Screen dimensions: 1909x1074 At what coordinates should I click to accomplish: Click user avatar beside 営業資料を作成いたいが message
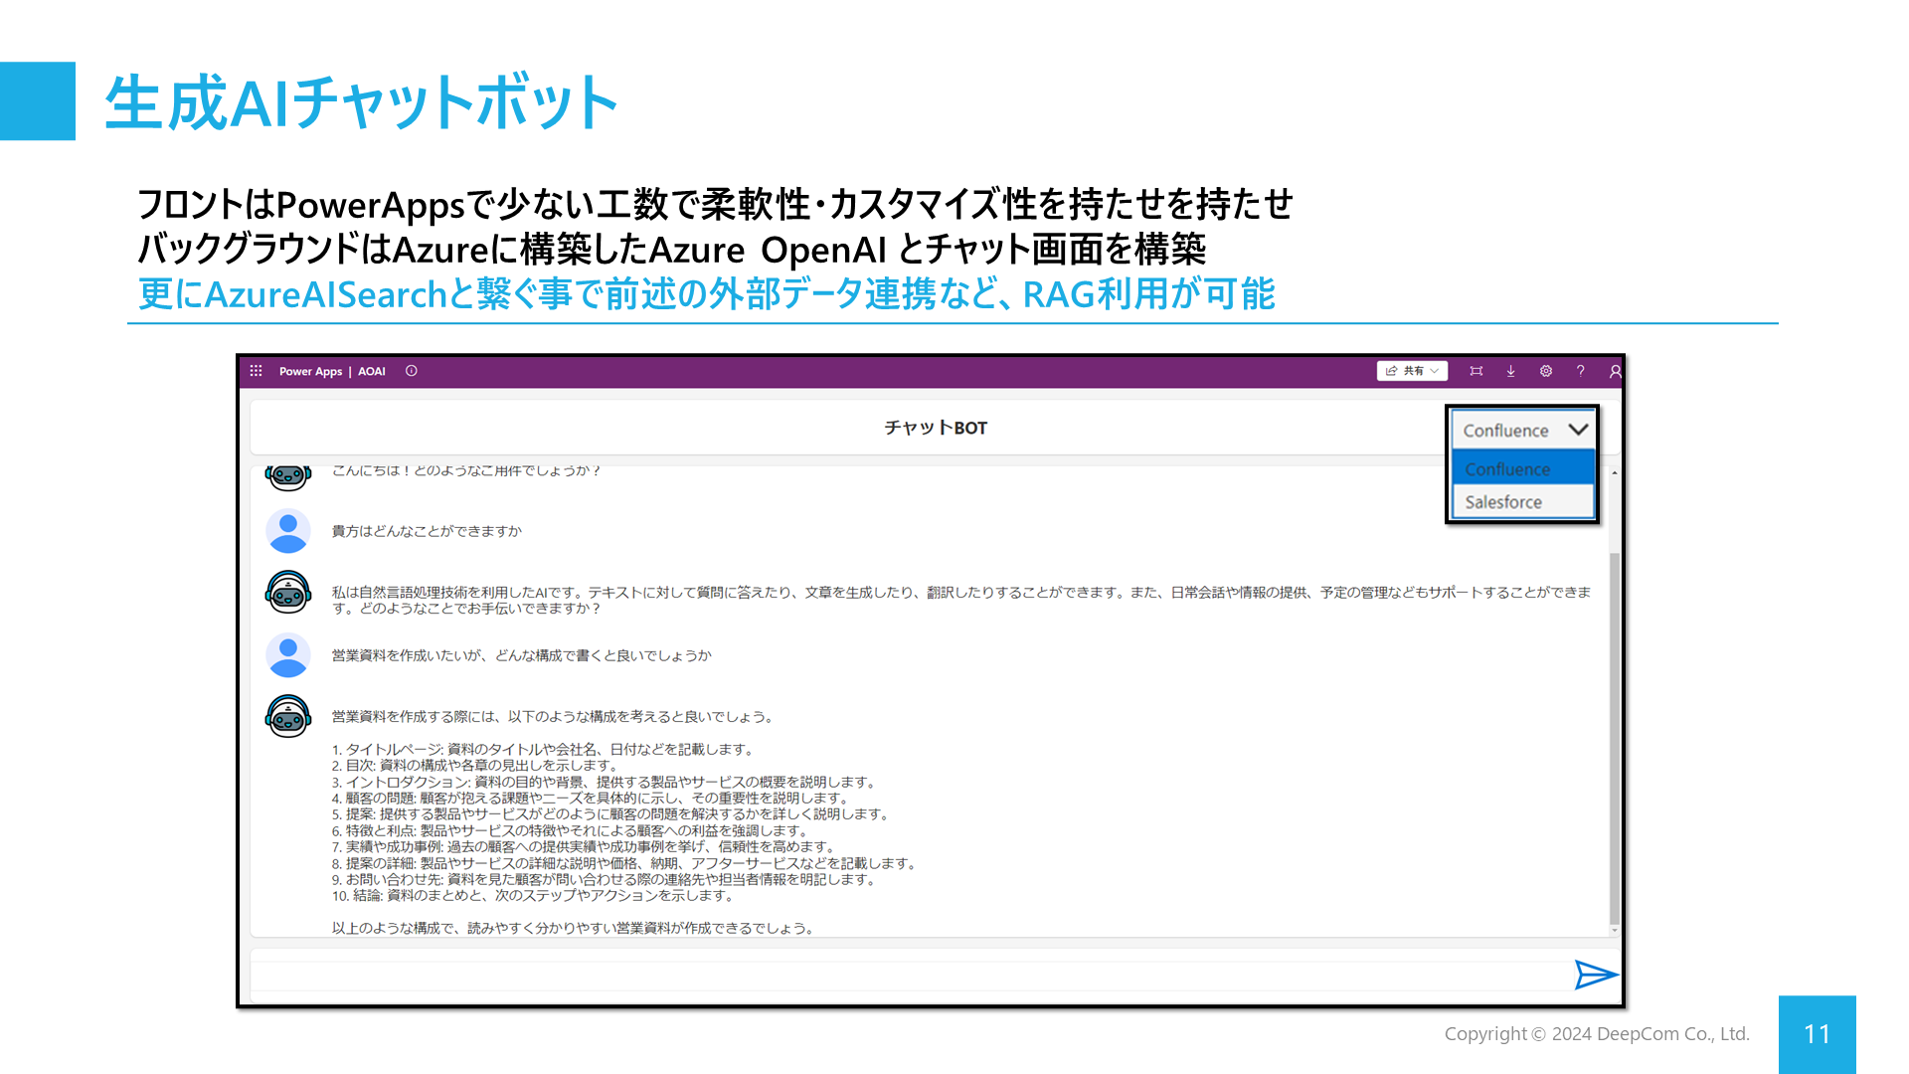coord(288,656)
